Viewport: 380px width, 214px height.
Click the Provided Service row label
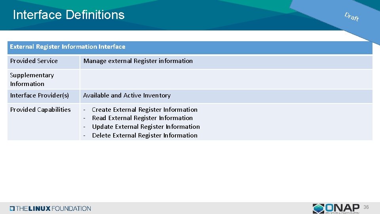[34, 61]
